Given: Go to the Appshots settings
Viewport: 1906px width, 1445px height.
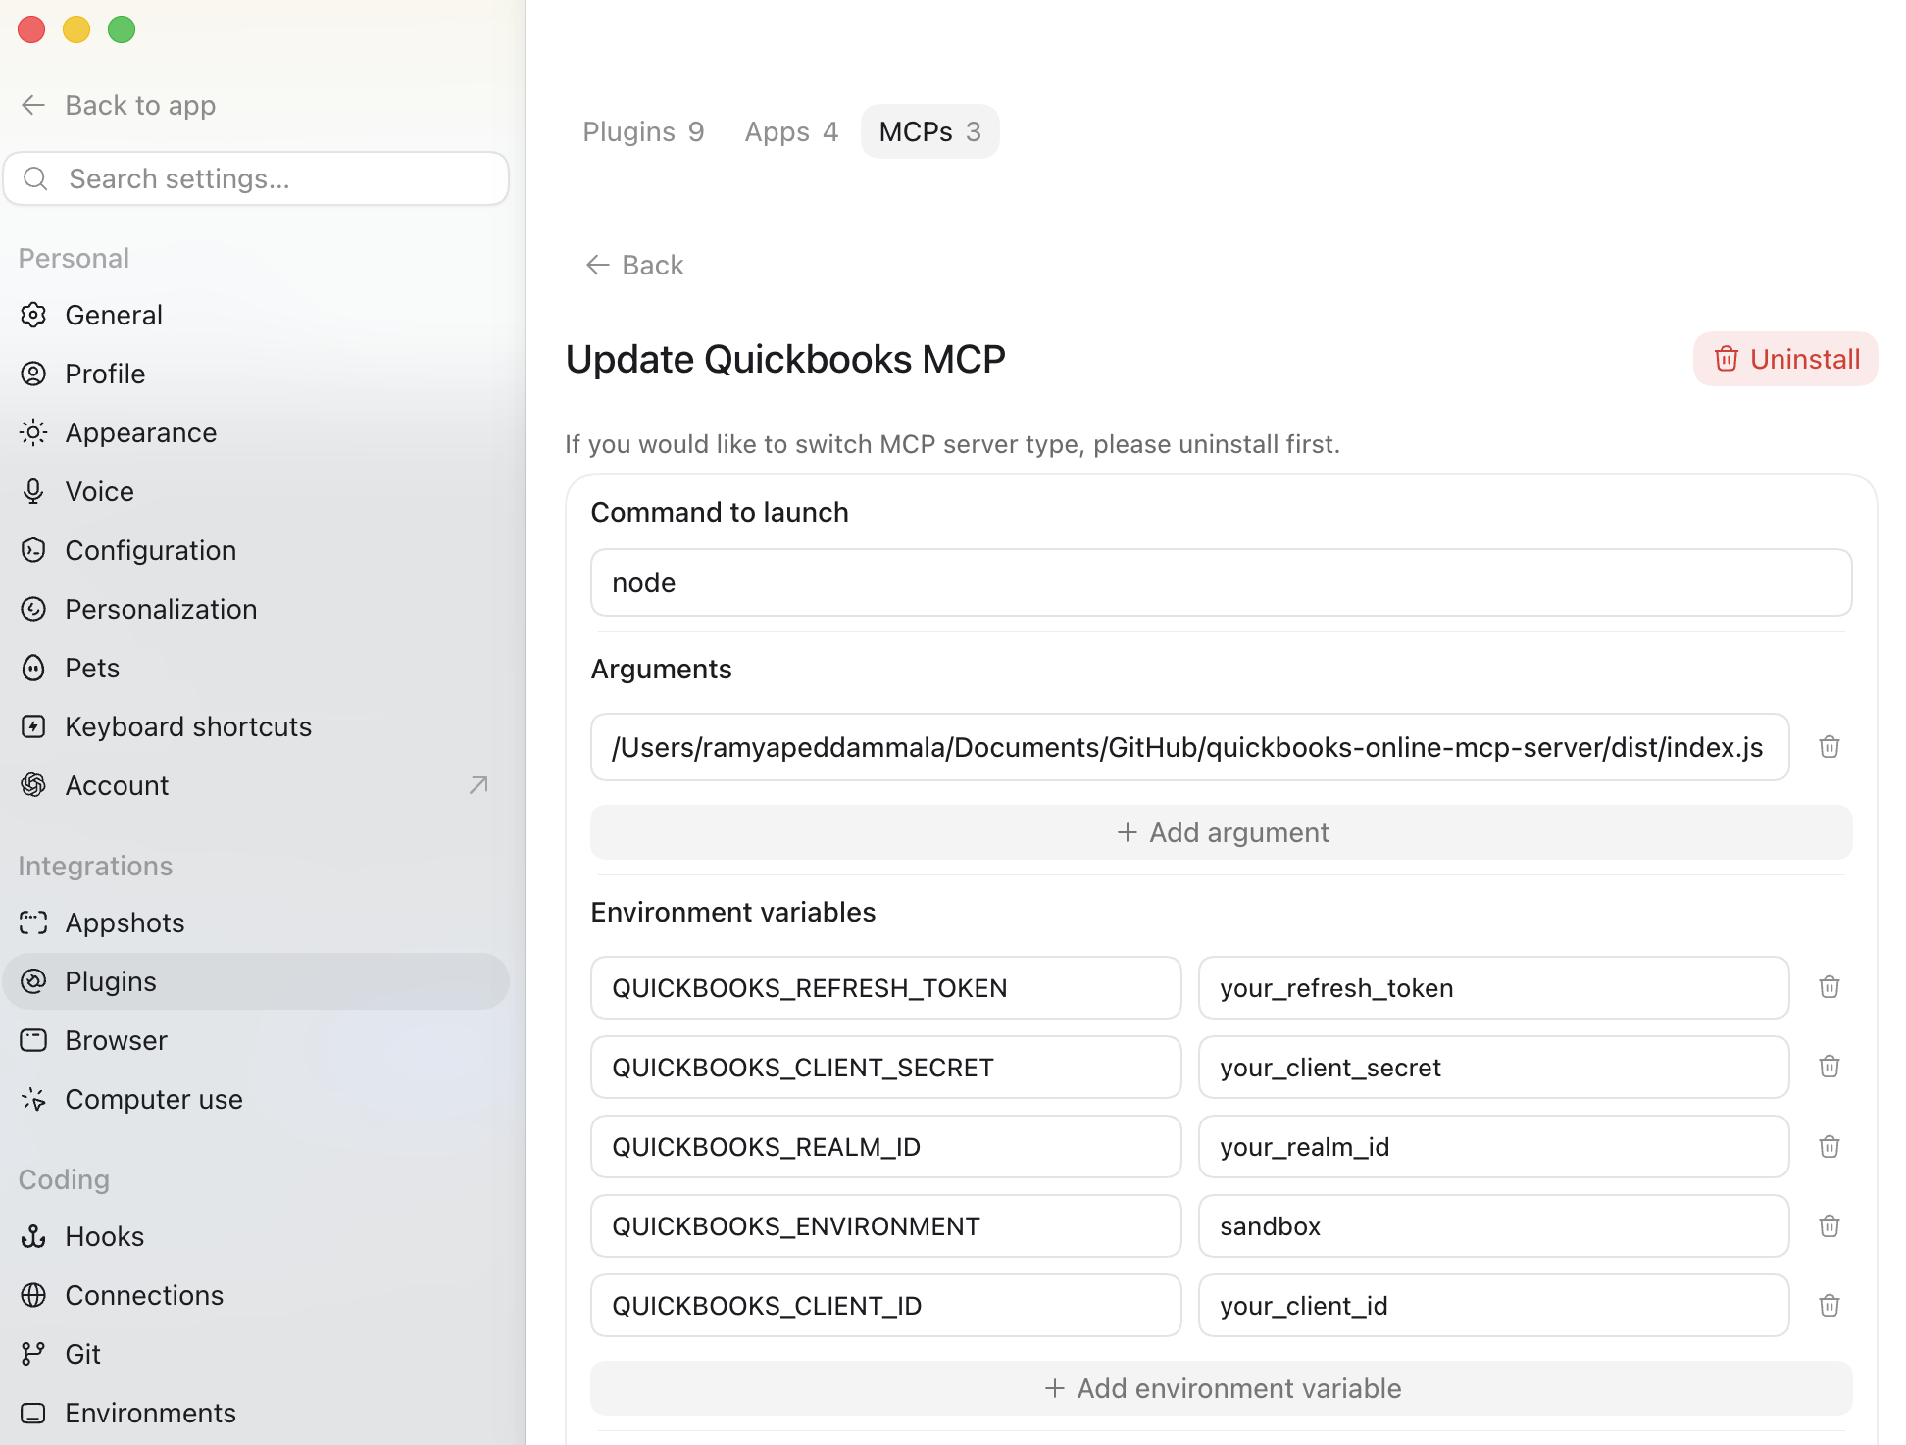Looking at the screenshot, I should click(256, 922).
